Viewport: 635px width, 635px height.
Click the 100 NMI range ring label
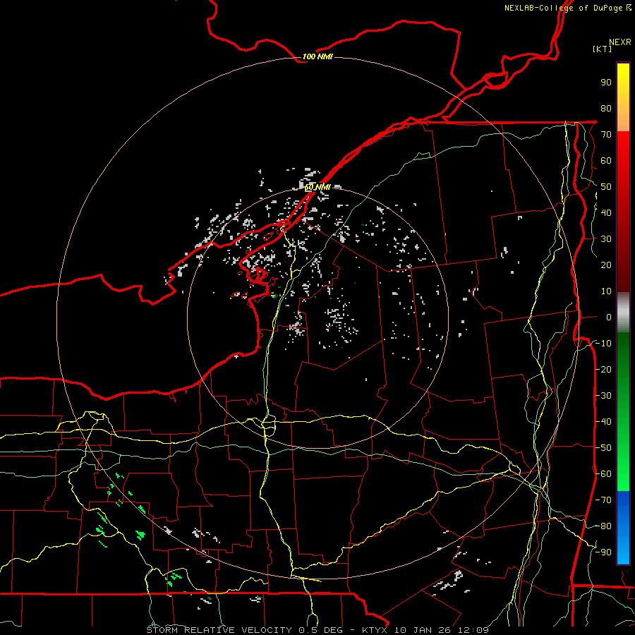[317, 56]
